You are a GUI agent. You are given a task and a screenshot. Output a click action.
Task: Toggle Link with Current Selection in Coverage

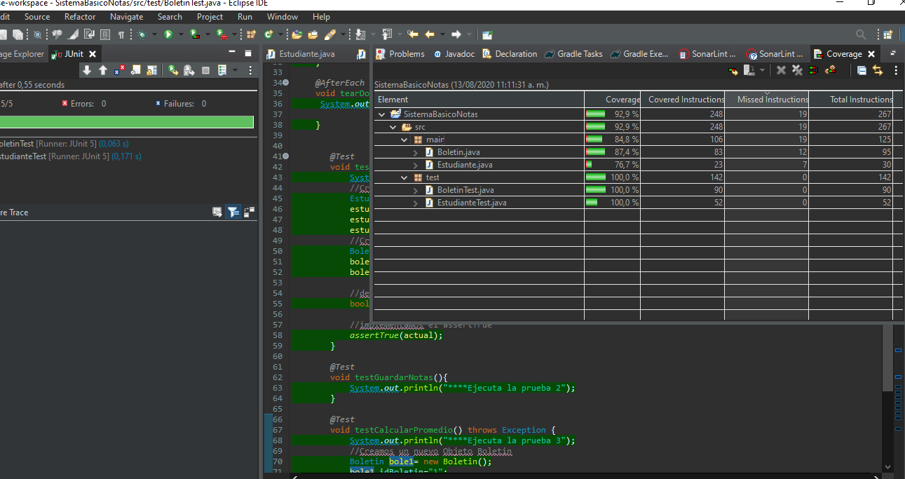[877, 70]
